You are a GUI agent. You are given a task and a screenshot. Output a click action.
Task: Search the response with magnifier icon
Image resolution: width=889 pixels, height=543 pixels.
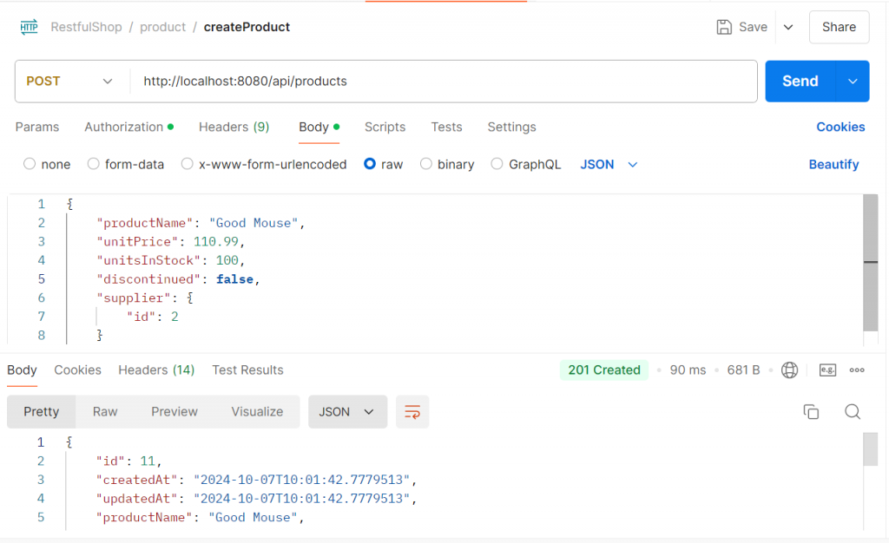coord(853,412)
